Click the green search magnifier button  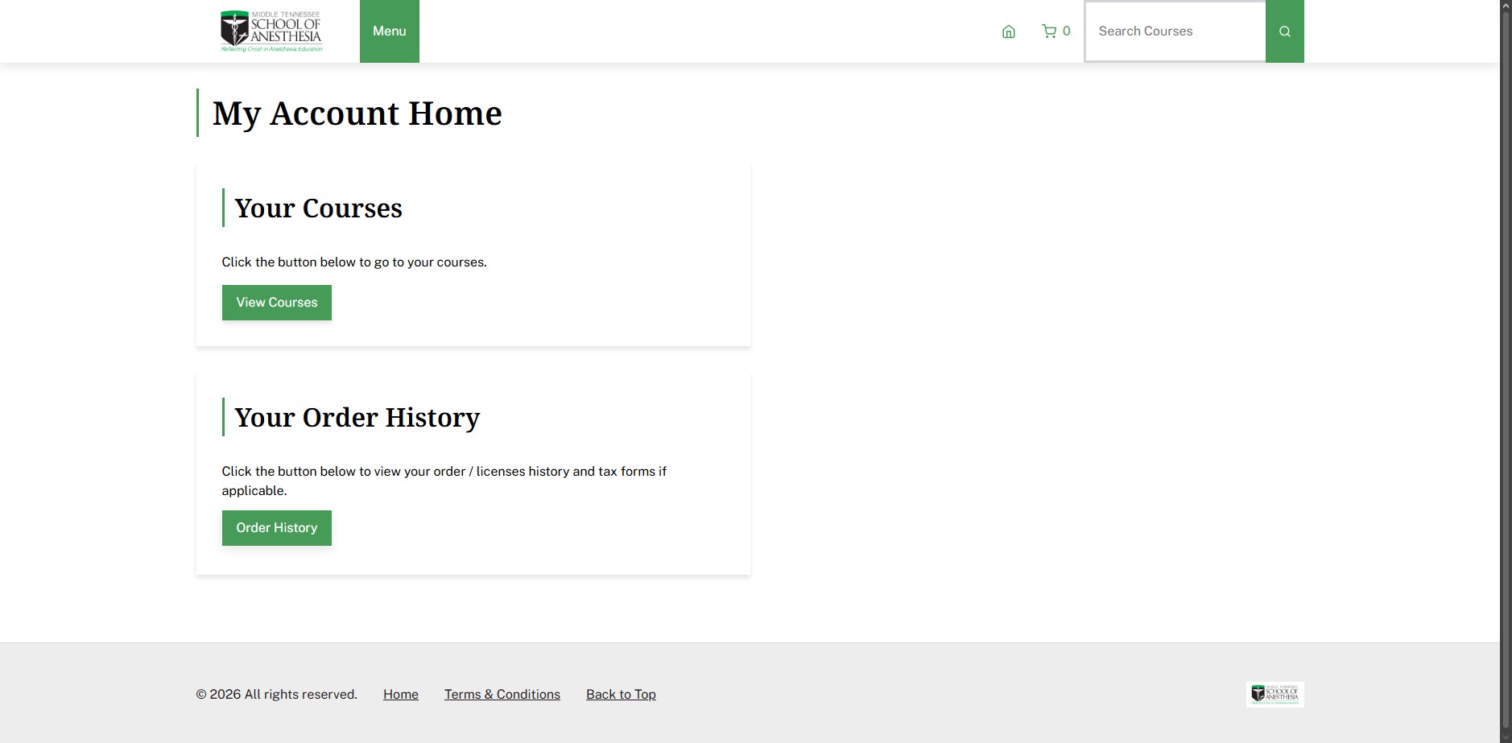coord(1285,31)
